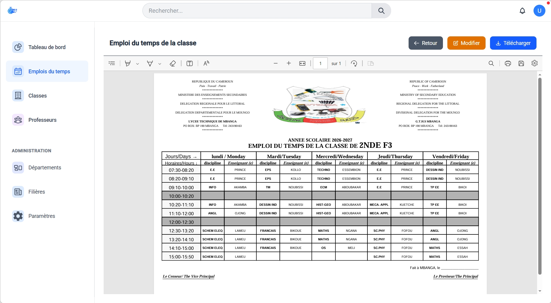Toggle the page view layout
This screenshot has height=303, width=551.
point(371,63)
